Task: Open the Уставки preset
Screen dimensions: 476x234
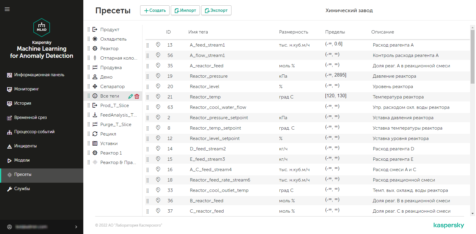Action: coord(109,143)
